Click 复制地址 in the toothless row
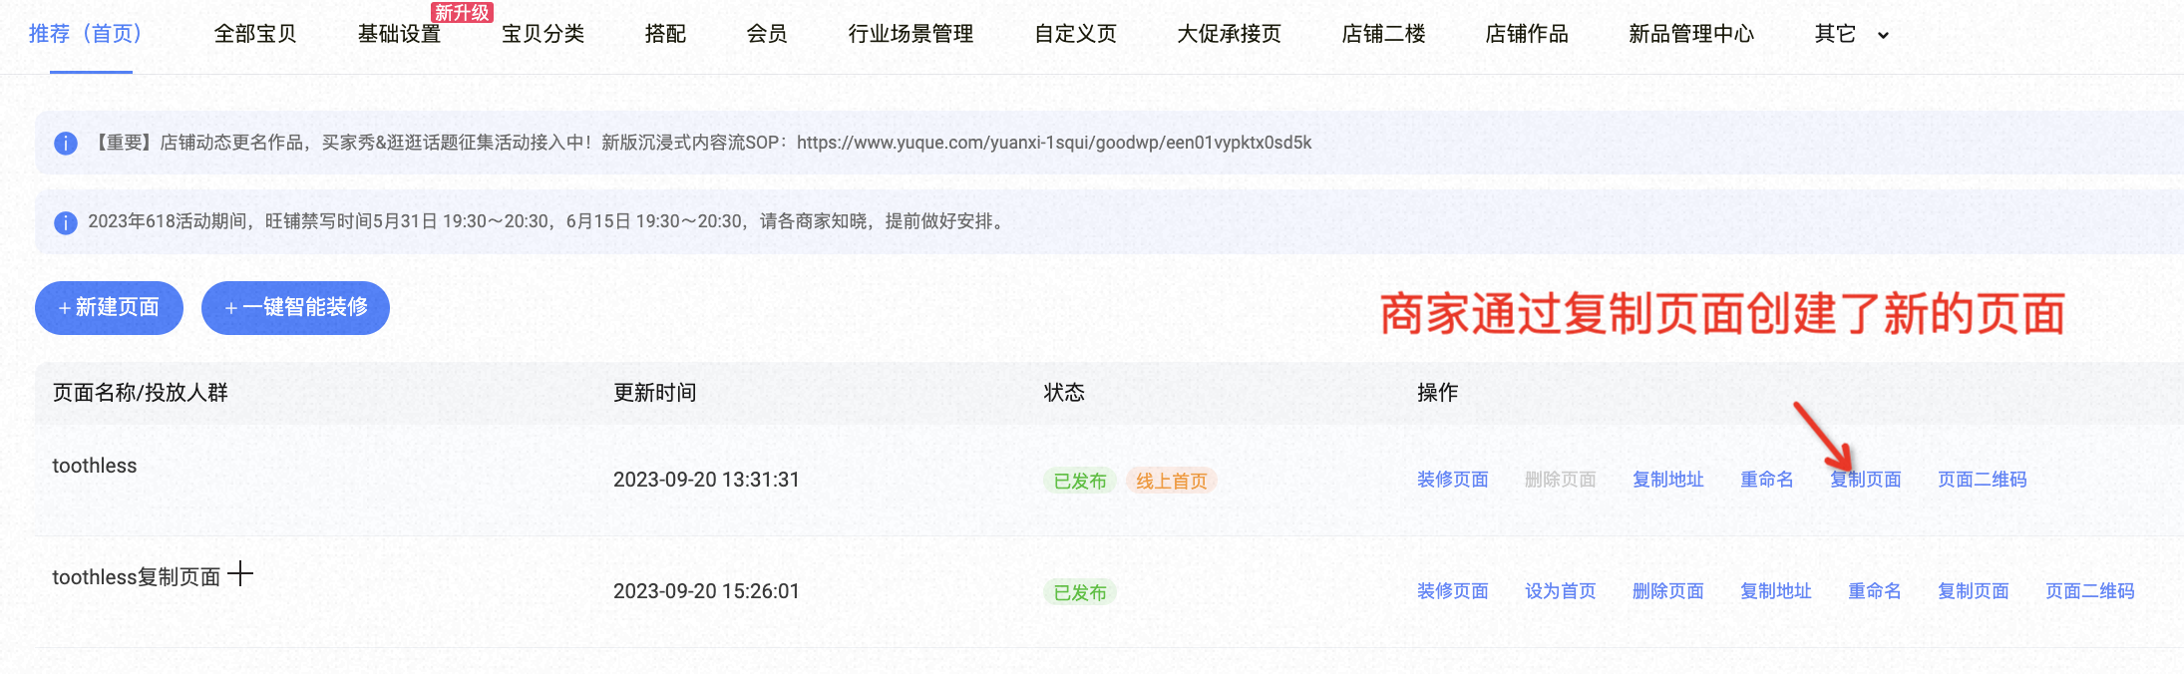Viewport: 2184px width, 674px height. click(1668, 481)
